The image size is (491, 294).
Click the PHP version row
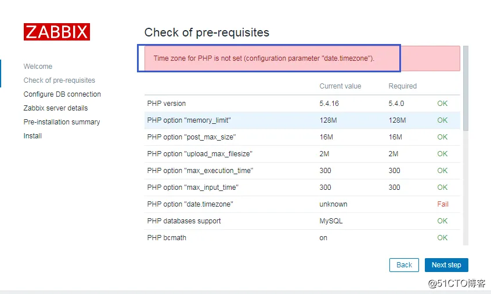tap(167, 104)
